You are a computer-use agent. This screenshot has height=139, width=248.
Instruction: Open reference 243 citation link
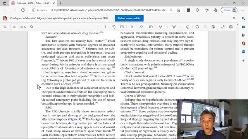155,67
